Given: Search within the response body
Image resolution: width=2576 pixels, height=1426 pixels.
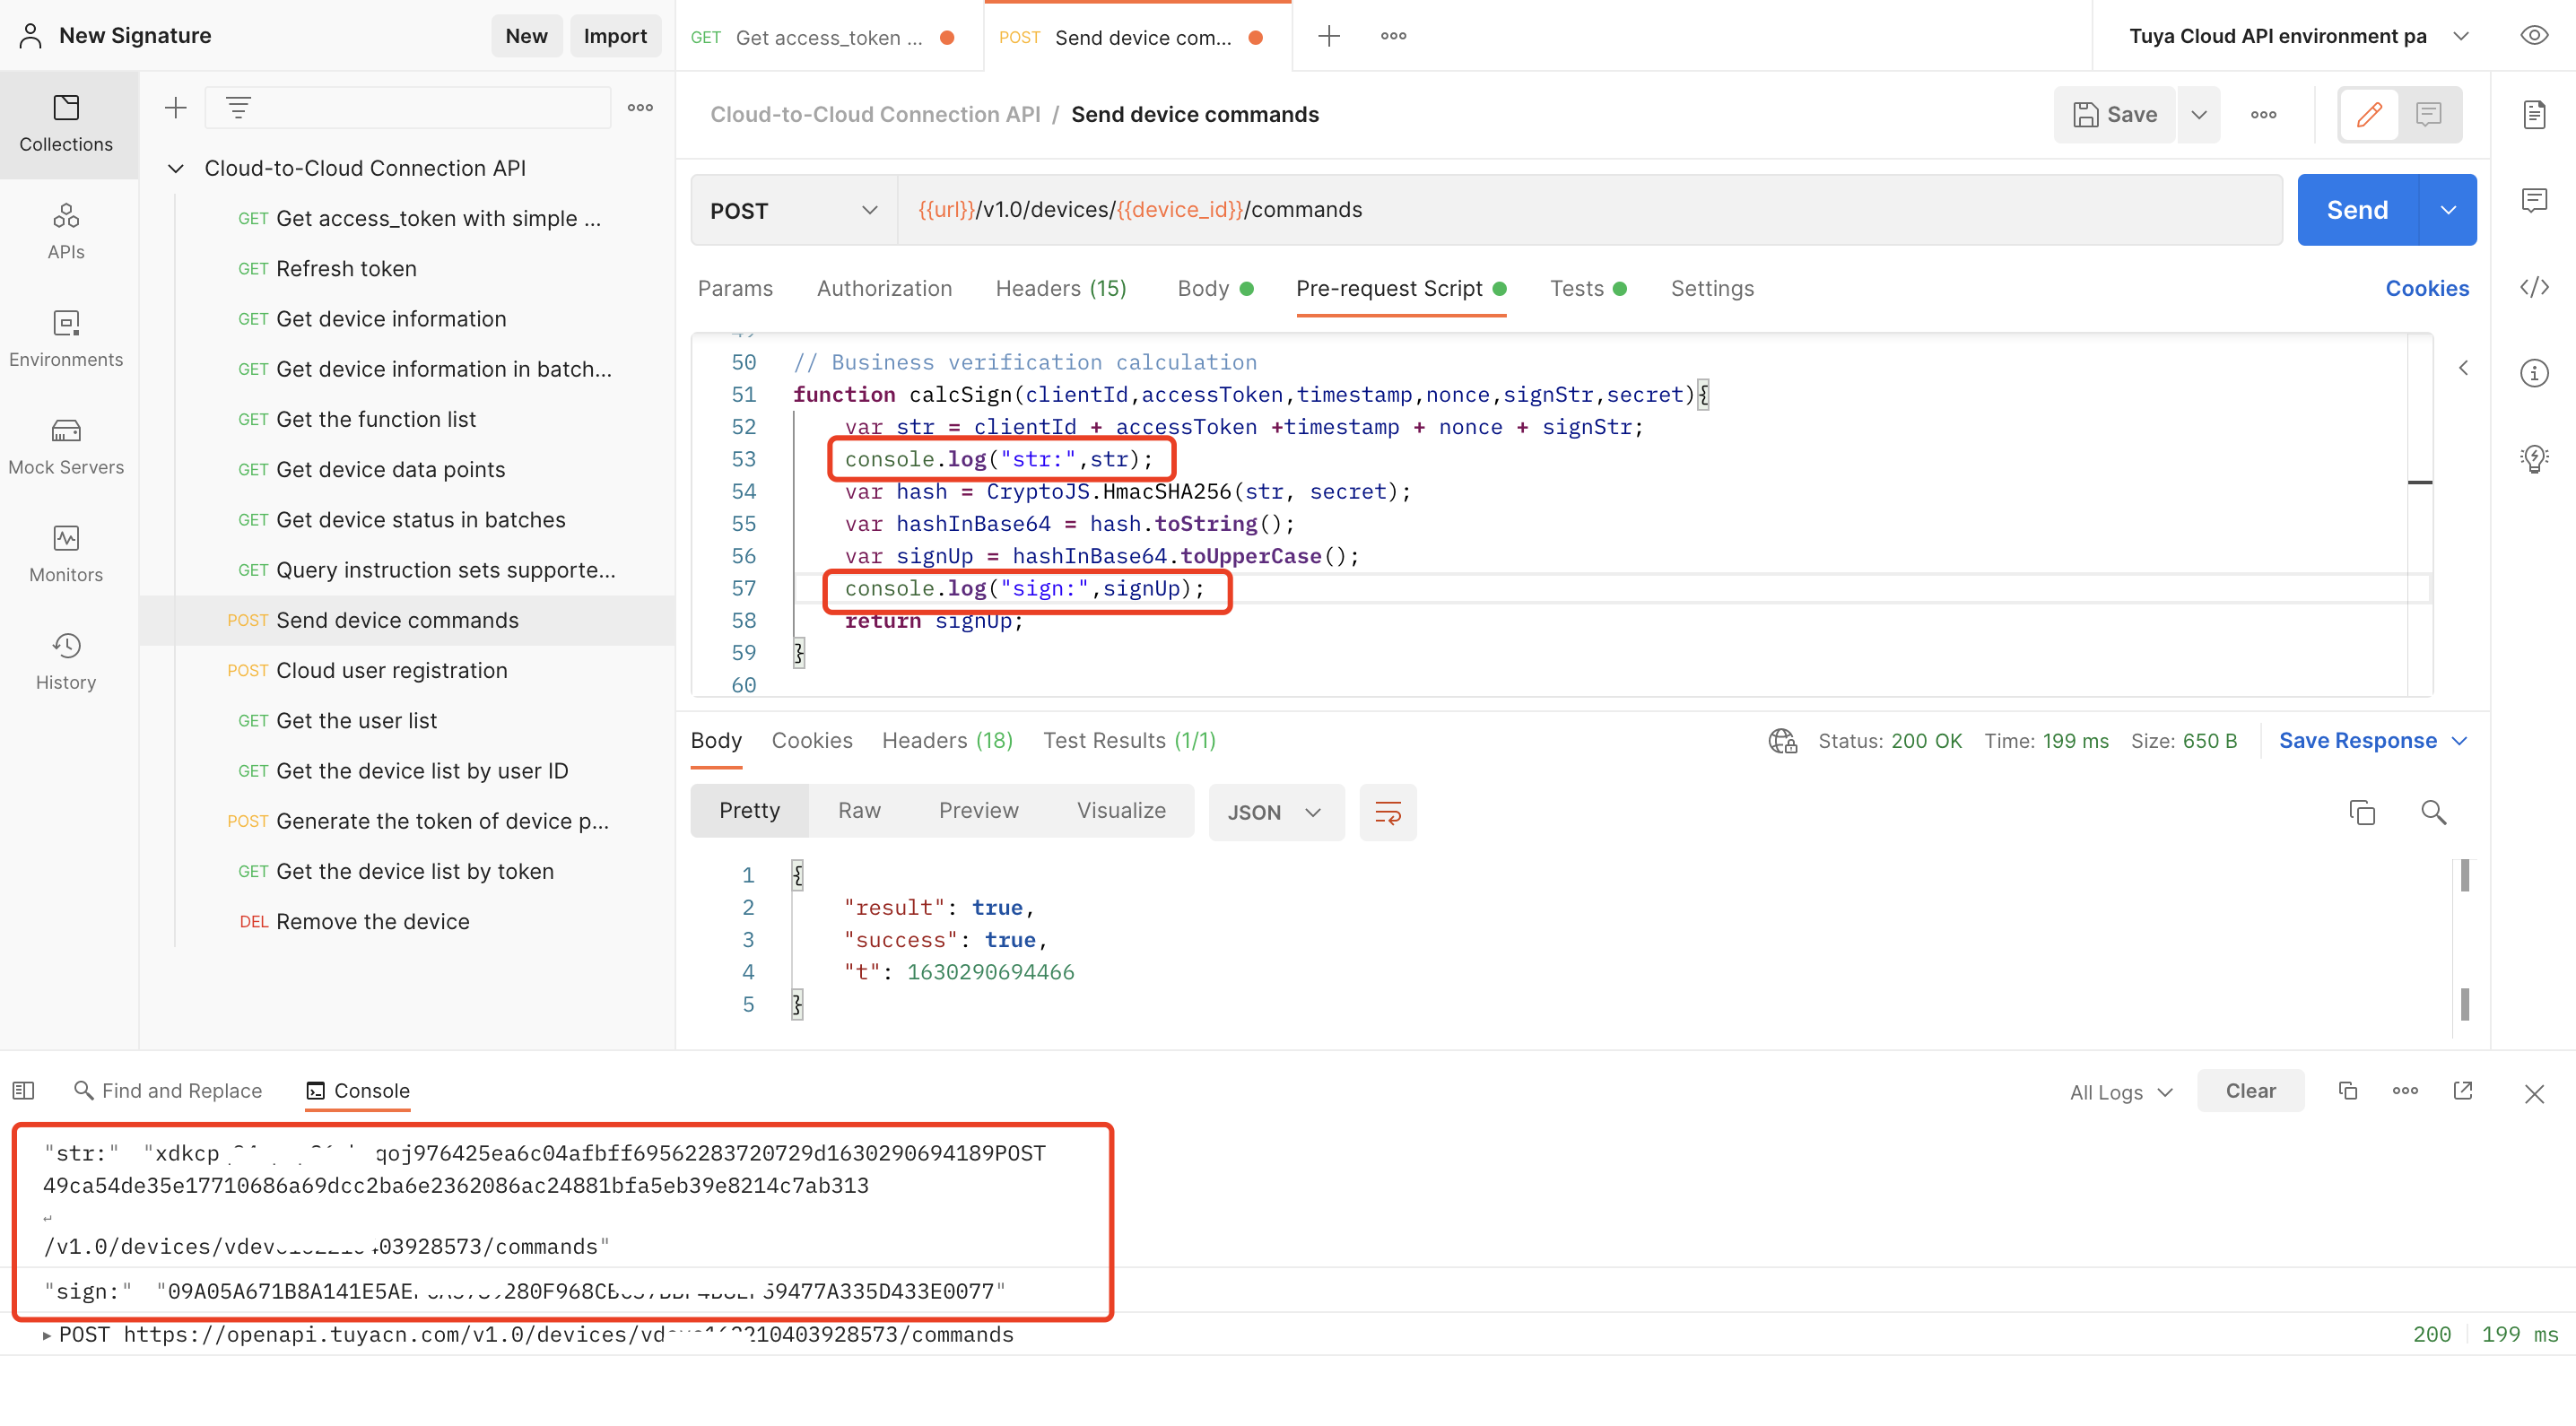Looking at the screenshot, I should click(2433, 812).
